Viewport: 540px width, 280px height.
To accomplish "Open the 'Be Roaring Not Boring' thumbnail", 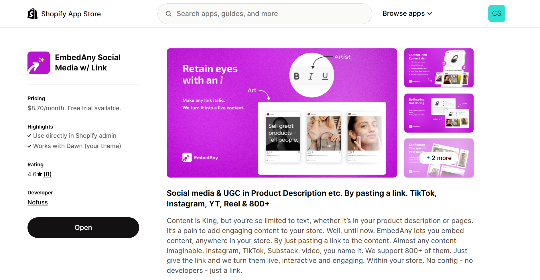I will (x=439, y=113).
